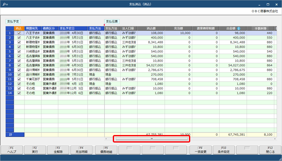Click 消込額 cell 8,341,488 in row 3
Viewport: 282px width, 161px height.
pos(151,42)
